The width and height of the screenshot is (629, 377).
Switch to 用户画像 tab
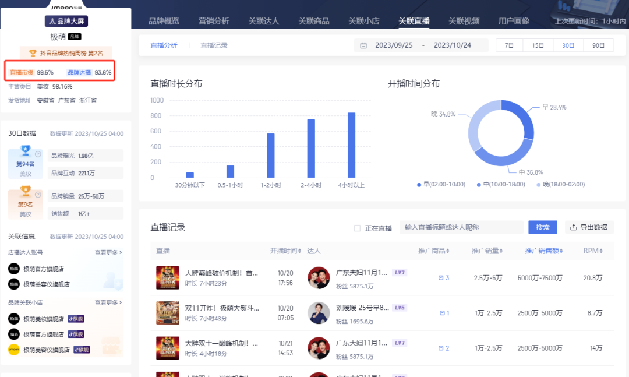click(514, 21)
